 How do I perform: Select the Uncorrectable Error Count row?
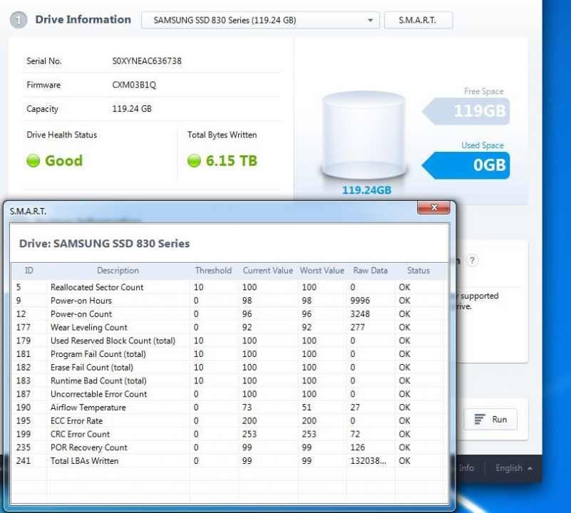(x=228, y=394)
